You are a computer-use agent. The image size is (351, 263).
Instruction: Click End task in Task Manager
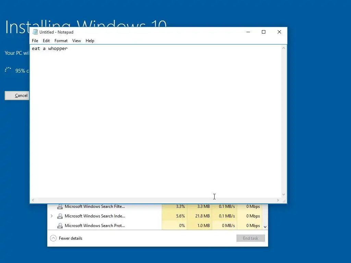point(251,238)
